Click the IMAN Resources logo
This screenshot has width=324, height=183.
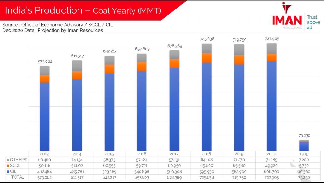point(286,19)
